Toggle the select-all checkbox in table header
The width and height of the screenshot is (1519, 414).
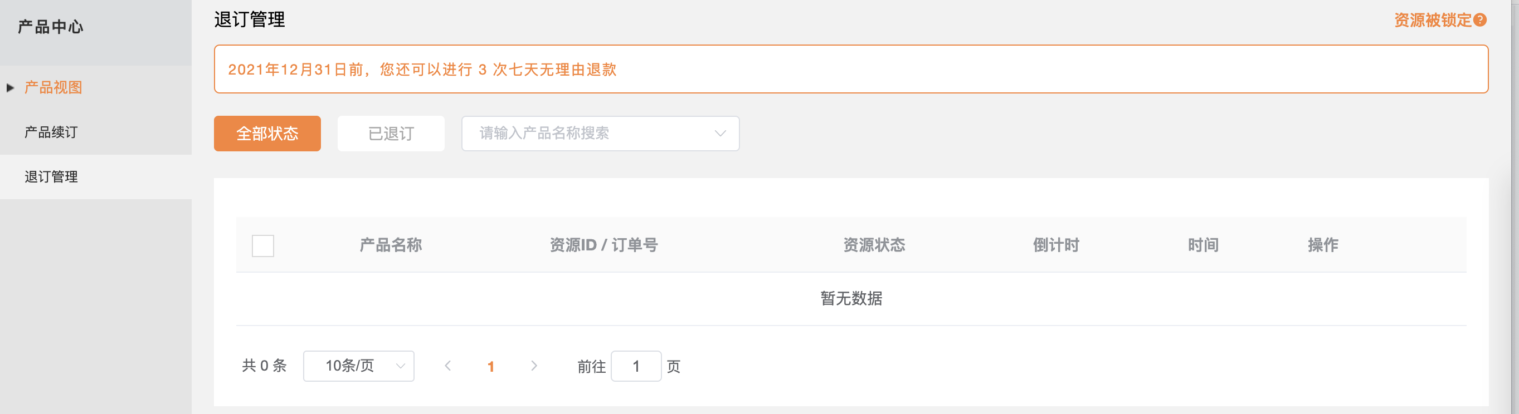coord(262,245)
